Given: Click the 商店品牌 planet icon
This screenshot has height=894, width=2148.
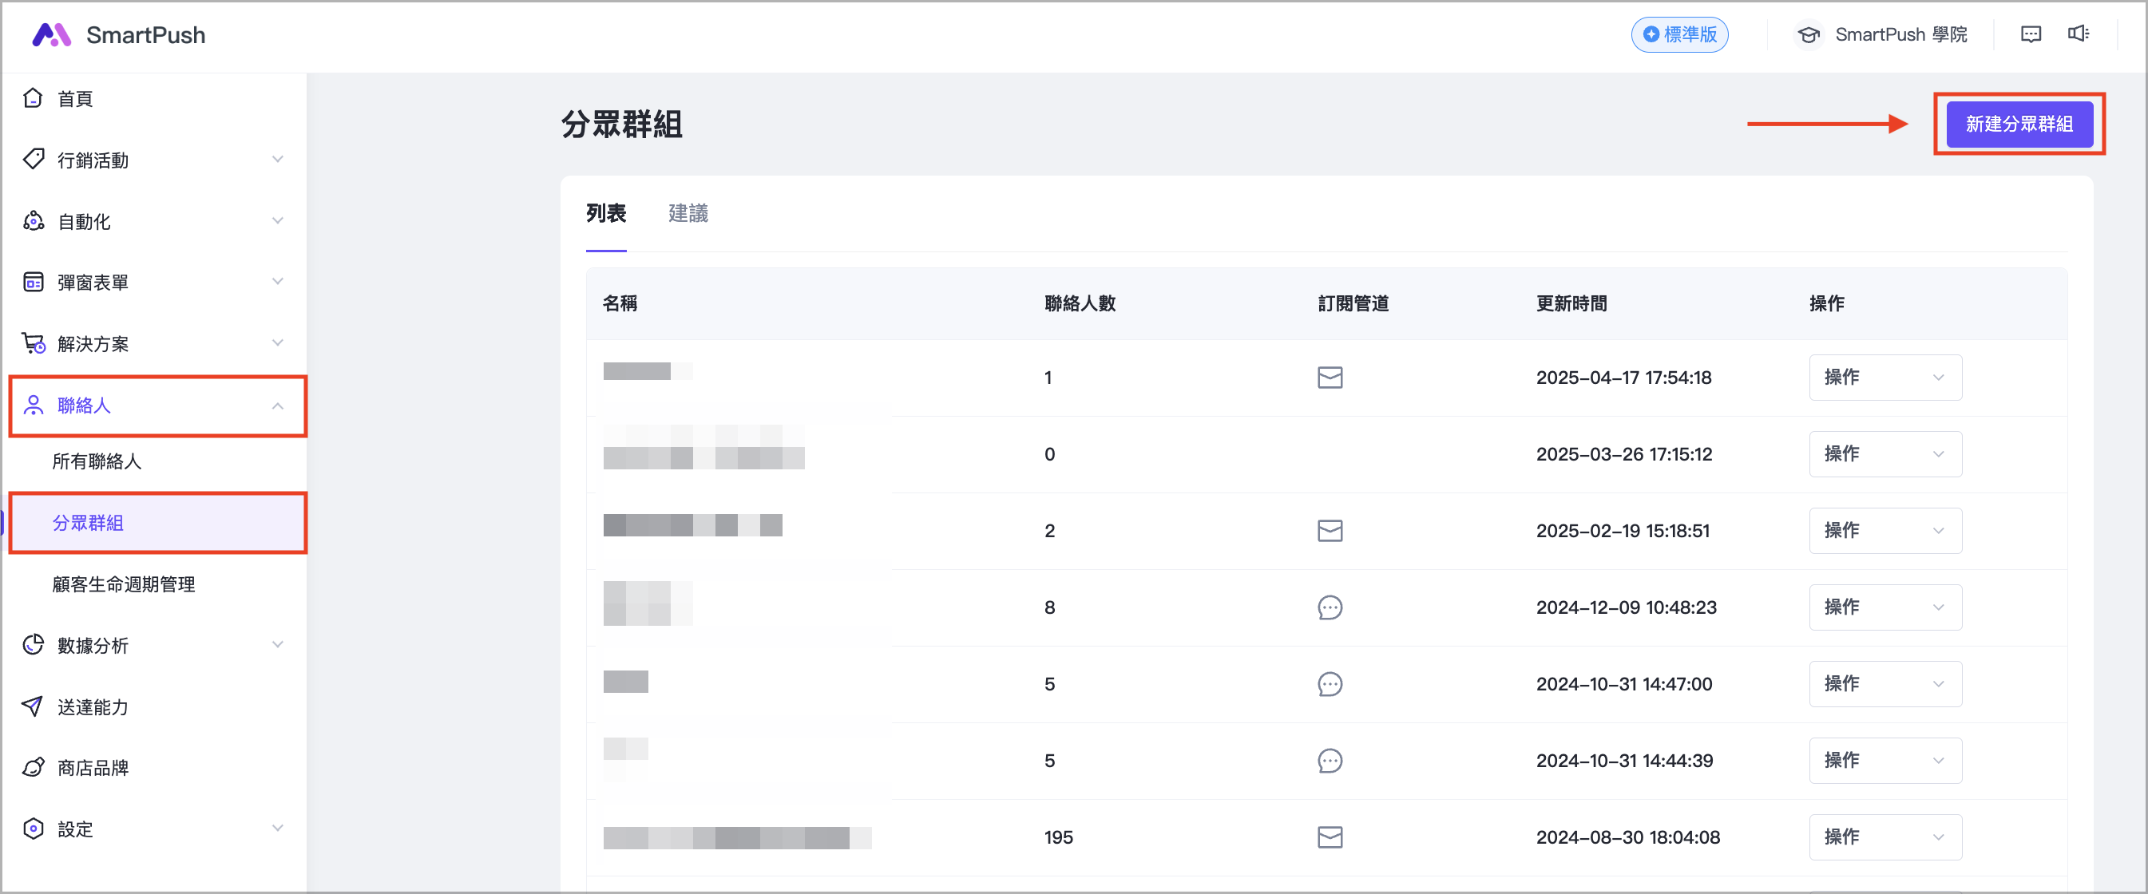Looking at the screenshot, I should 34,767.
